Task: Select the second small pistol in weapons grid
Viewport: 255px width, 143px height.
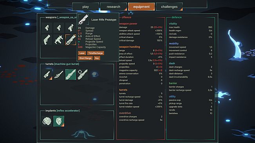Action: coord(59,28)
